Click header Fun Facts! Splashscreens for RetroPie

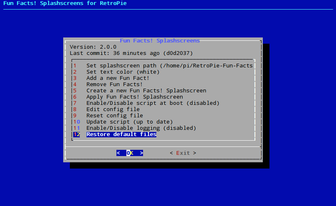(65, 3)
